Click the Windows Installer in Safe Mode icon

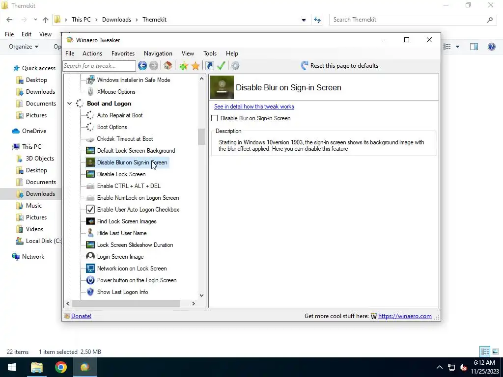pos(90,80)
